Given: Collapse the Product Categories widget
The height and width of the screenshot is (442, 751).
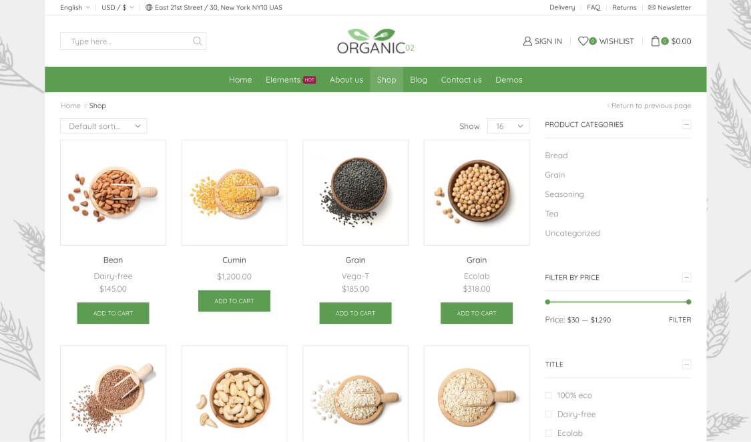Looking at the screenshot, I should click(x=686, y=124).
